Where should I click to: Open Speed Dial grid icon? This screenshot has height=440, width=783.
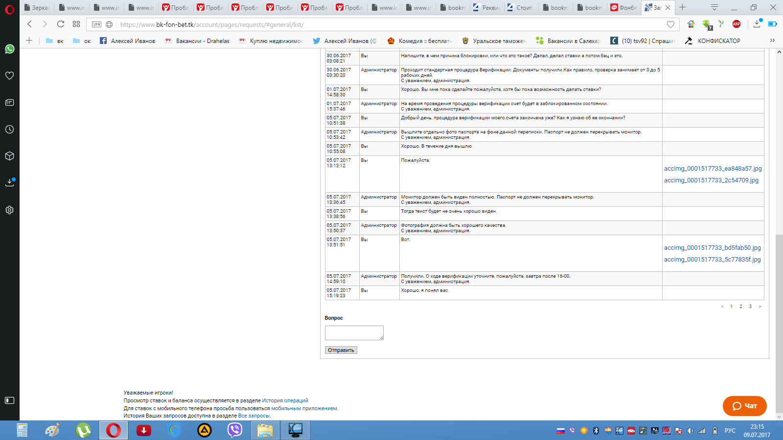[x=76, y=24]
